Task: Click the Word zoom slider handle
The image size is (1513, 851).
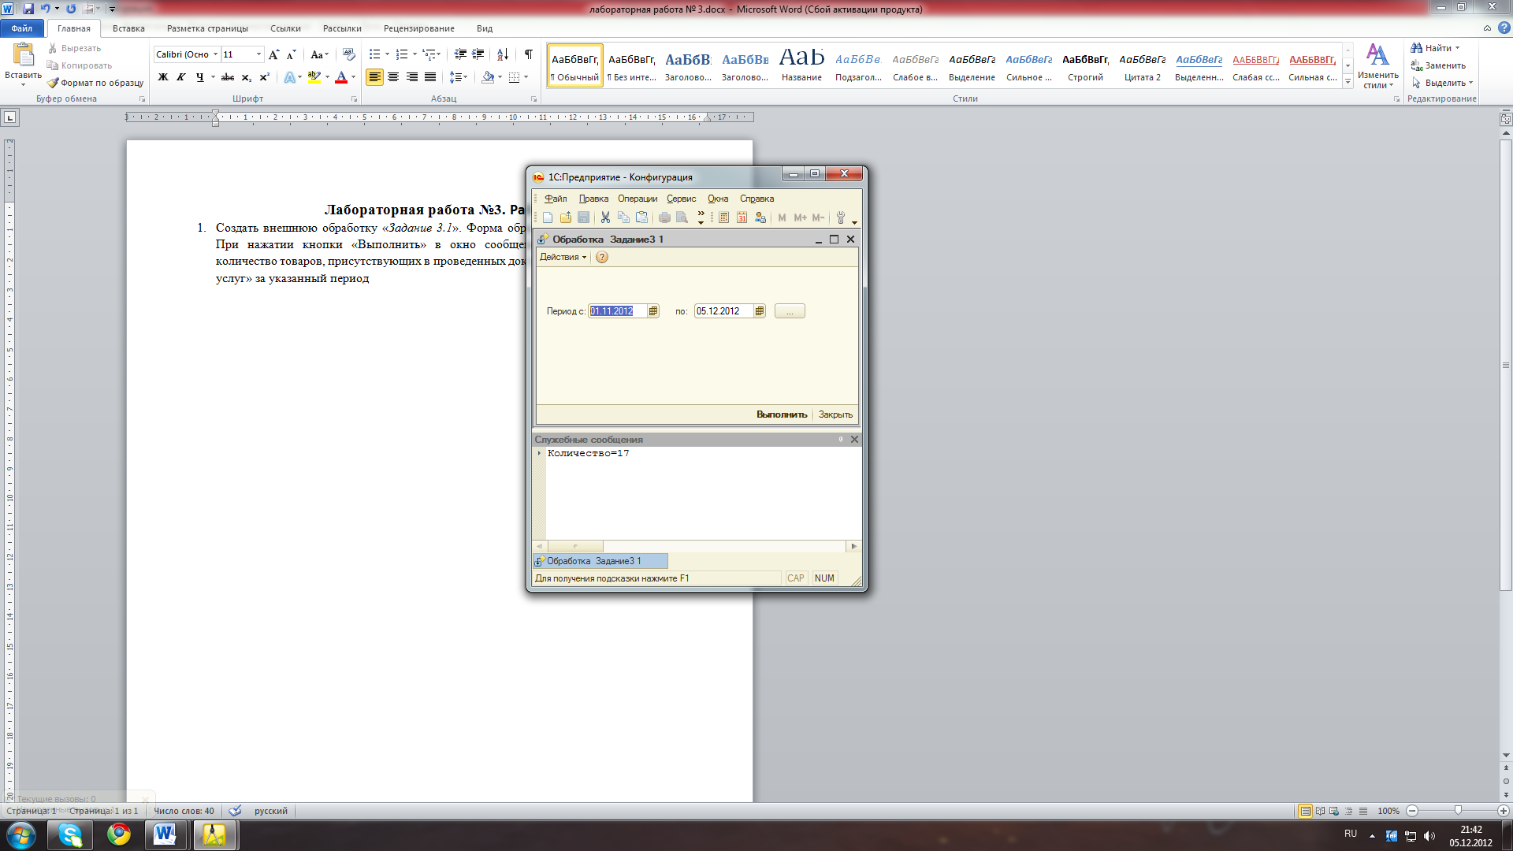Action: click(1458, 811)
